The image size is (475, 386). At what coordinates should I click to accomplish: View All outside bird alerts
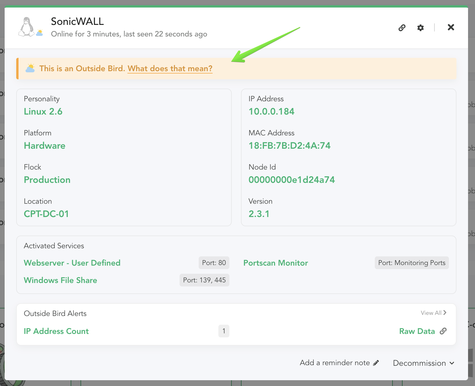click(434, 313)
